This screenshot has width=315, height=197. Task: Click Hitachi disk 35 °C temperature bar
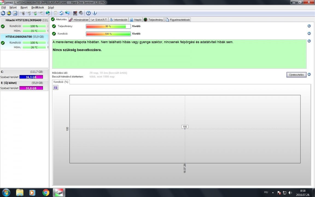click(x=34, y=31)
